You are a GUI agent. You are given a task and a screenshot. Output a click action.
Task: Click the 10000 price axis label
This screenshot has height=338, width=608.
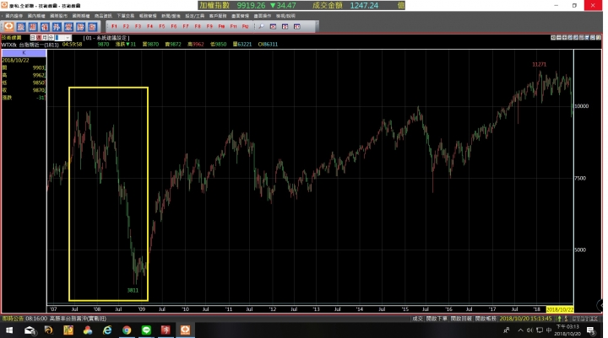(581, 106)
